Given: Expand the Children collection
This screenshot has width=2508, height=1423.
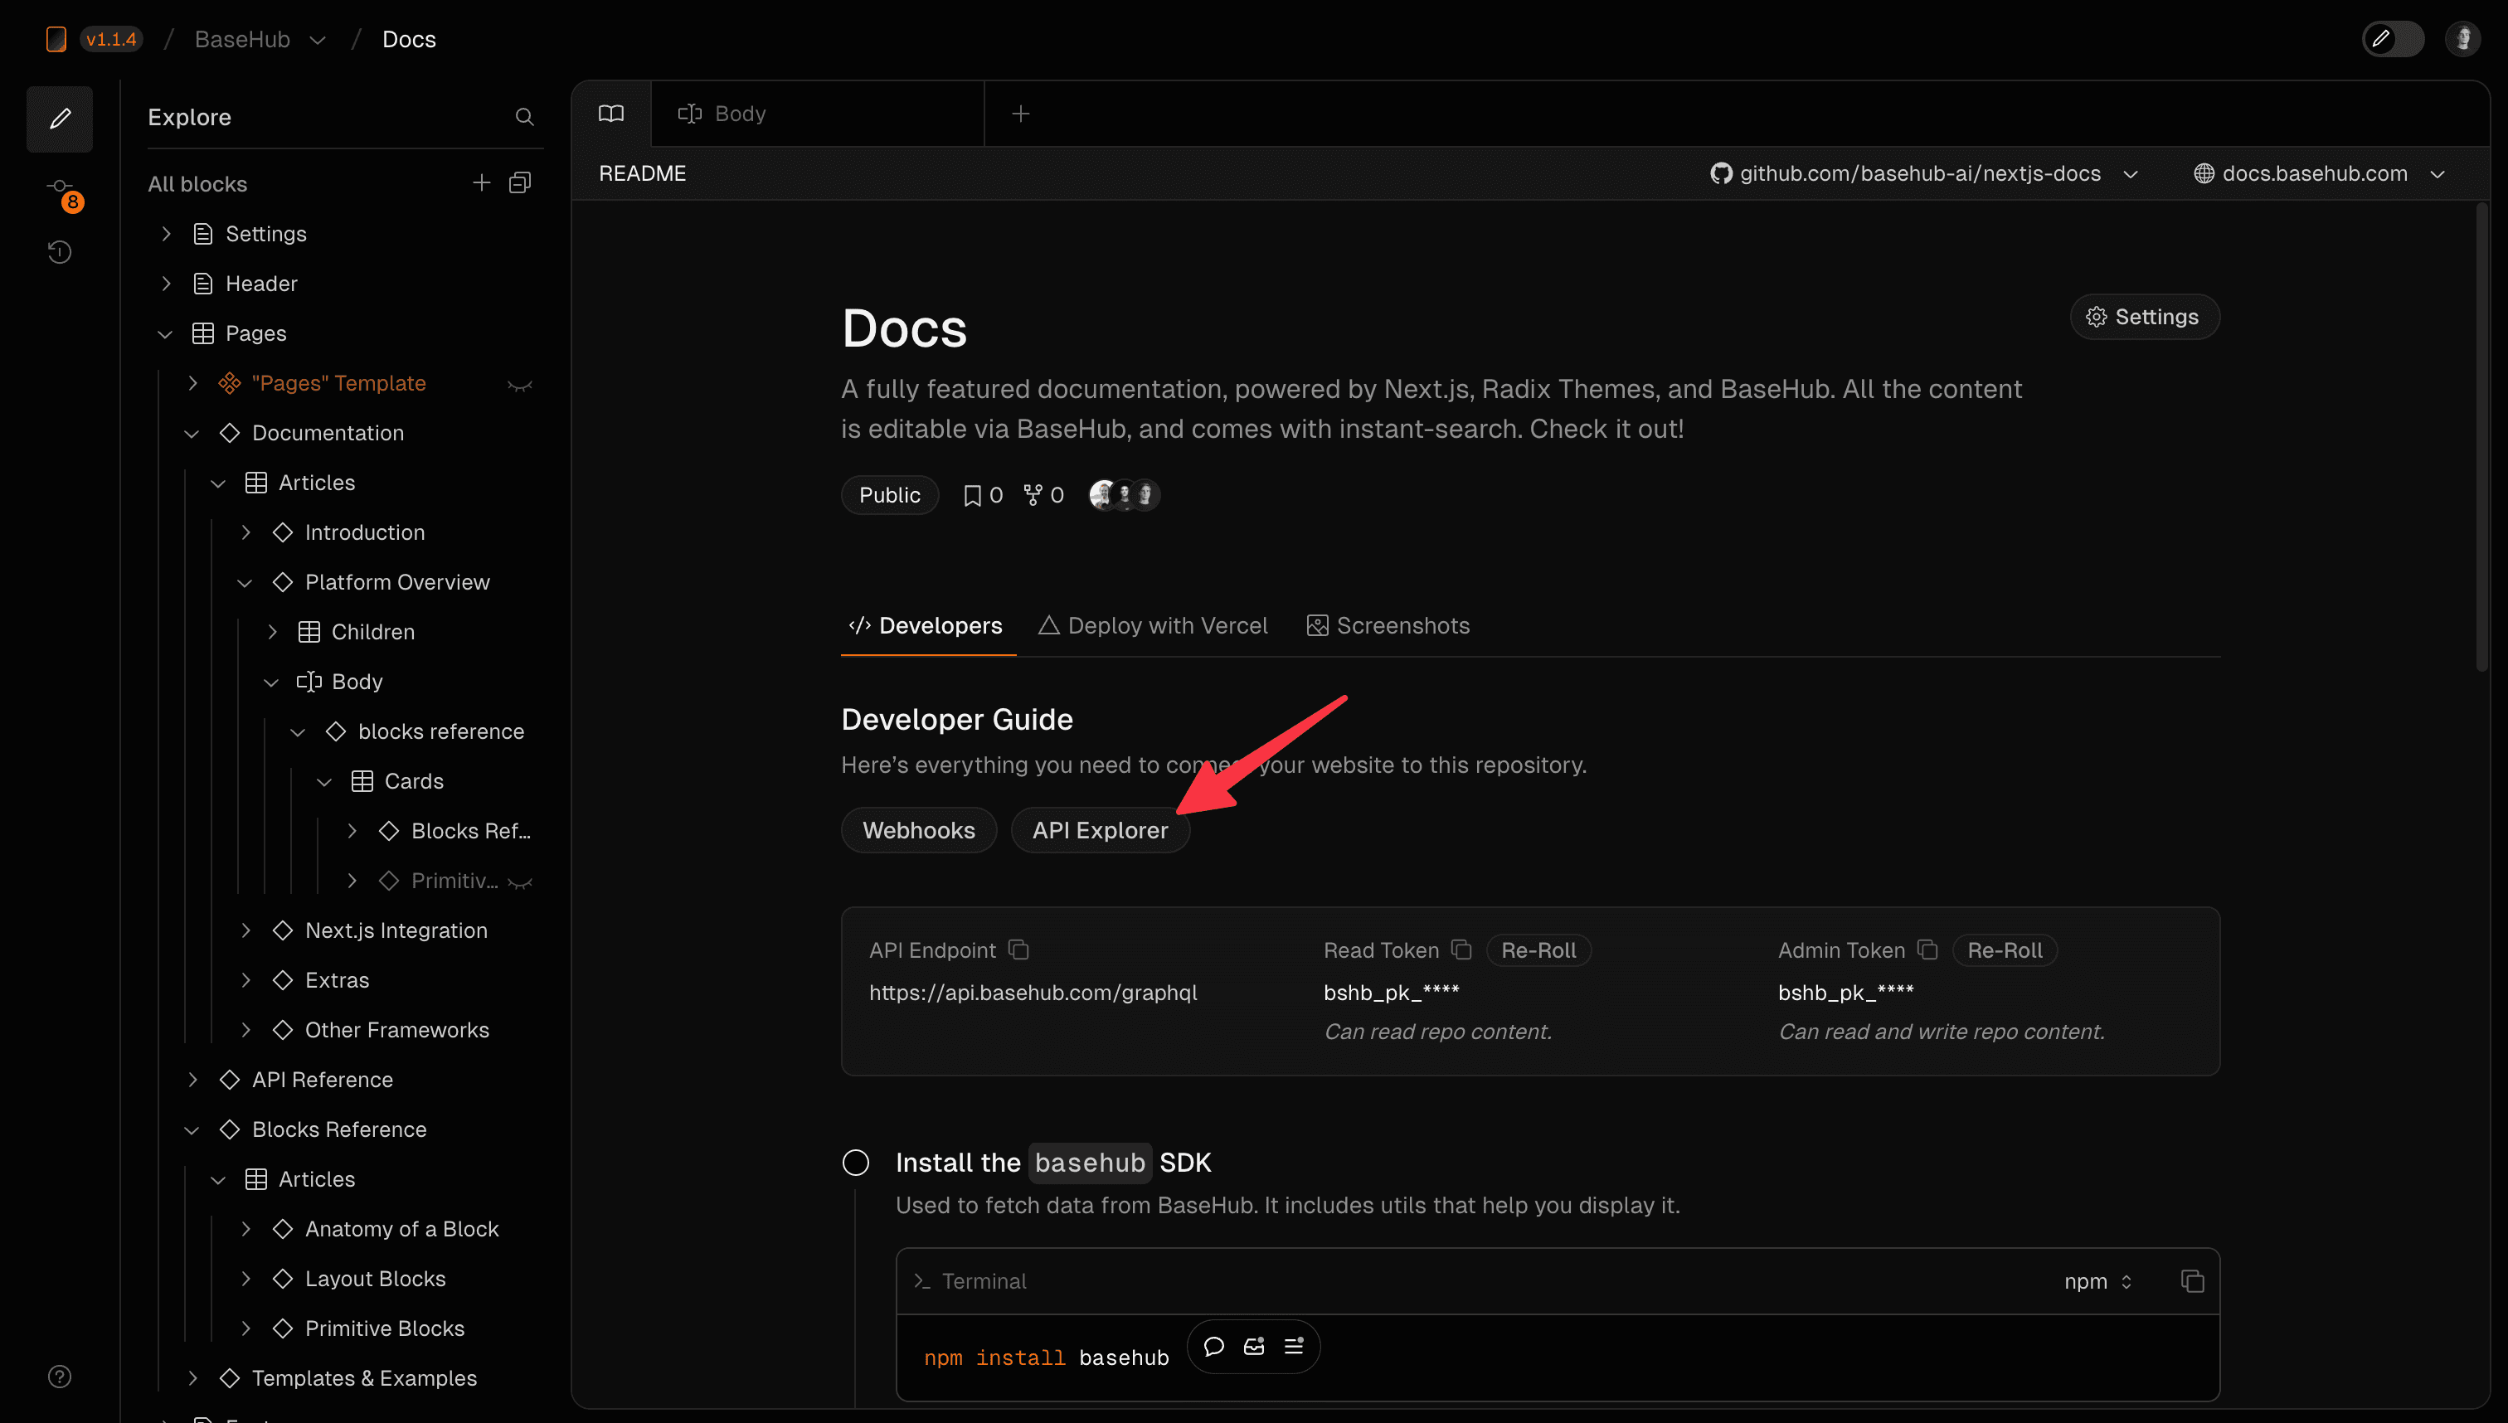Looking at the screenshot, I should click(272, 633).
